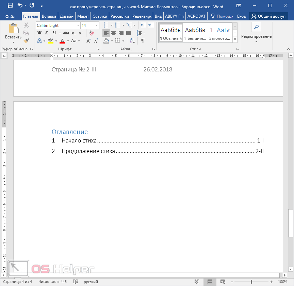Switch to the Рассылки tab
This screenshot has height=286, width=294.
point(120,16)
